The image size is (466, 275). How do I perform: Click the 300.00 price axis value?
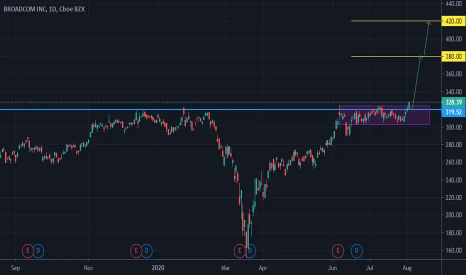453,127
